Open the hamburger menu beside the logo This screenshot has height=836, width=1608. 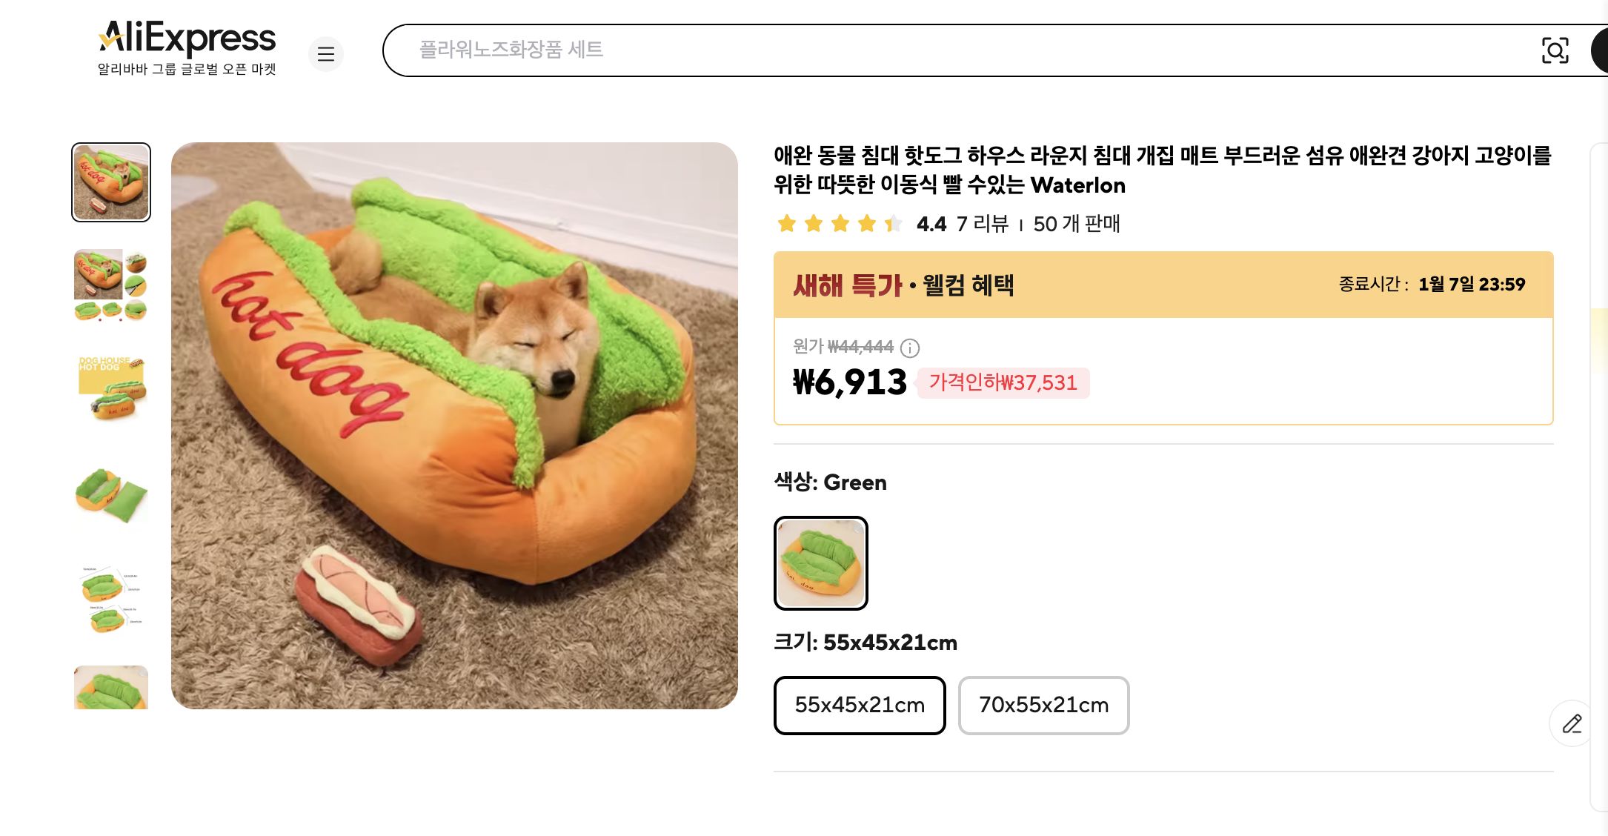coord(326,54)
